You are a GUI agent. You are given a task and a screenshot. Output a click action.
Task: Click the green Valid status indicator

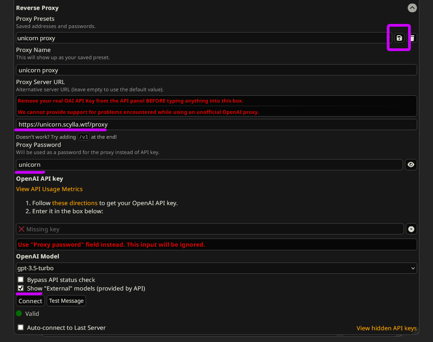19,314
